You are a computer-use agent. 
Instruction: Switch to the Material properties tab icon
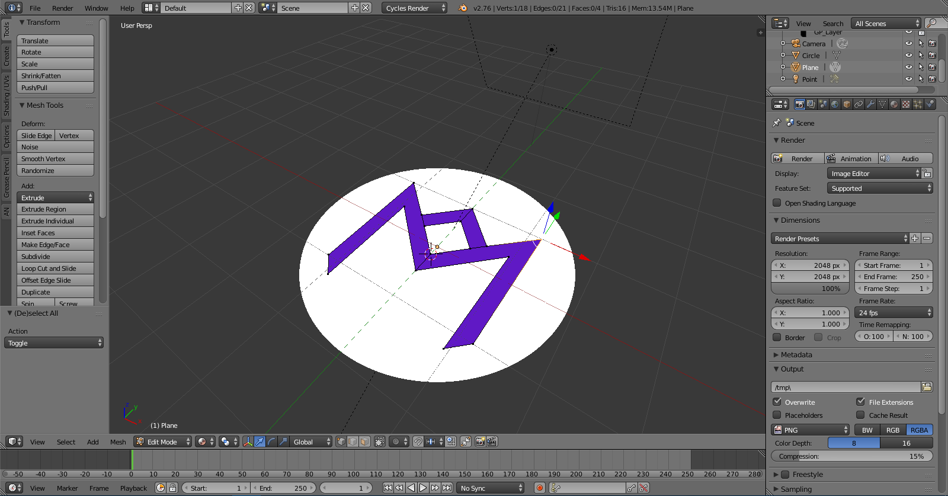tap(894, 104)
